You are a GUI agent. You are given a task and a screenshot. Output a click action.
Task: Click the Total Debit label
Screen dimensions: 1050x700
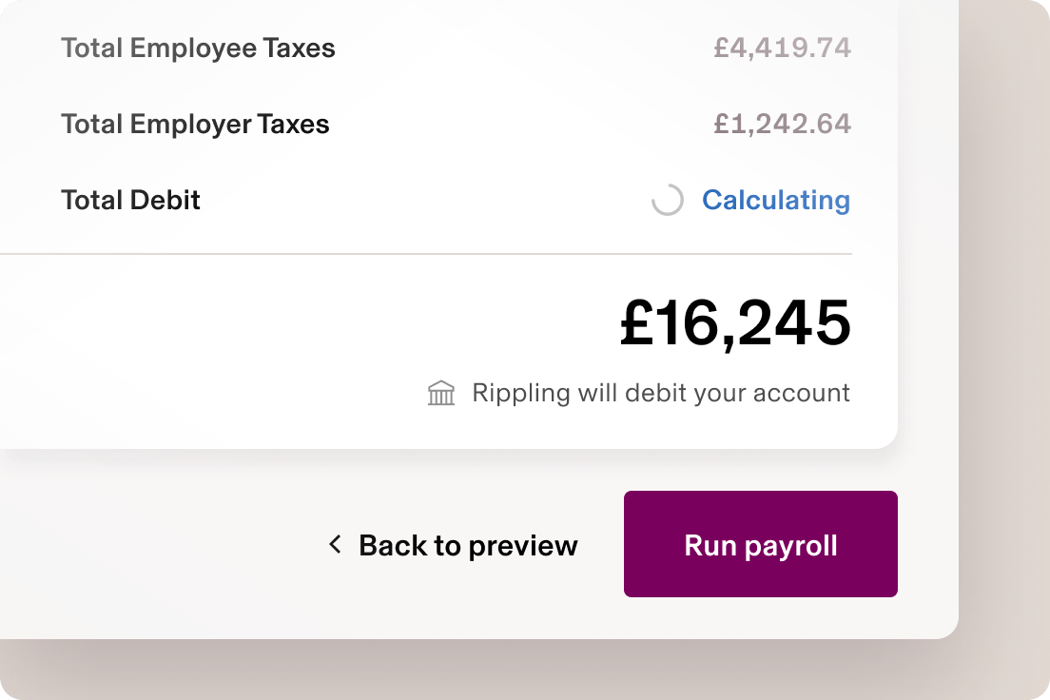coord(130,200)
